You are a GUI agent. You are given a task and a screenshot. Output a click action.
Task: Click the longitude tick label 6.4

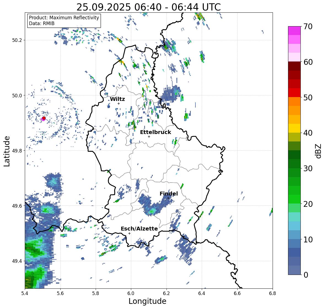click(202, 293)
